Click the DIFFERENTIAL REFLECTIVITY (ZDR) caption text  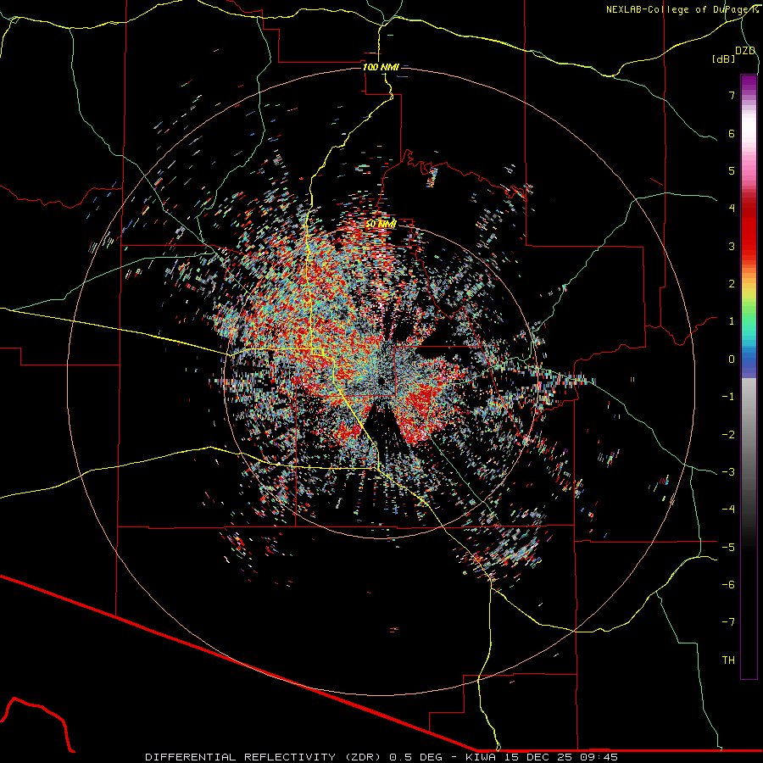pyautogui.click(x=265, y=757)
